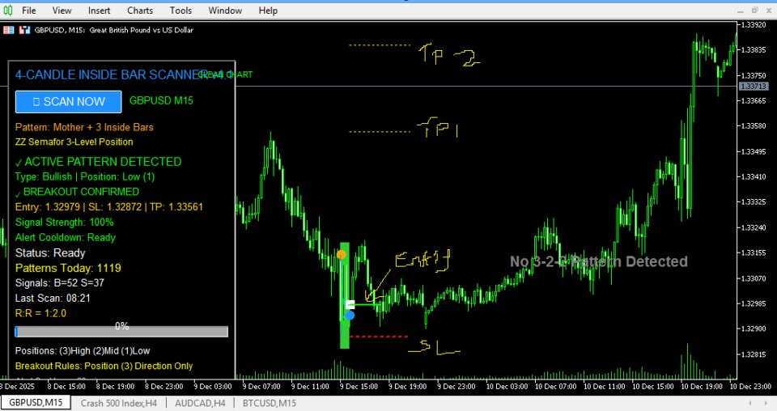The width and height of the screenshot is (777, 411).
Task: Open the Help menu
Action: [268, 11]
